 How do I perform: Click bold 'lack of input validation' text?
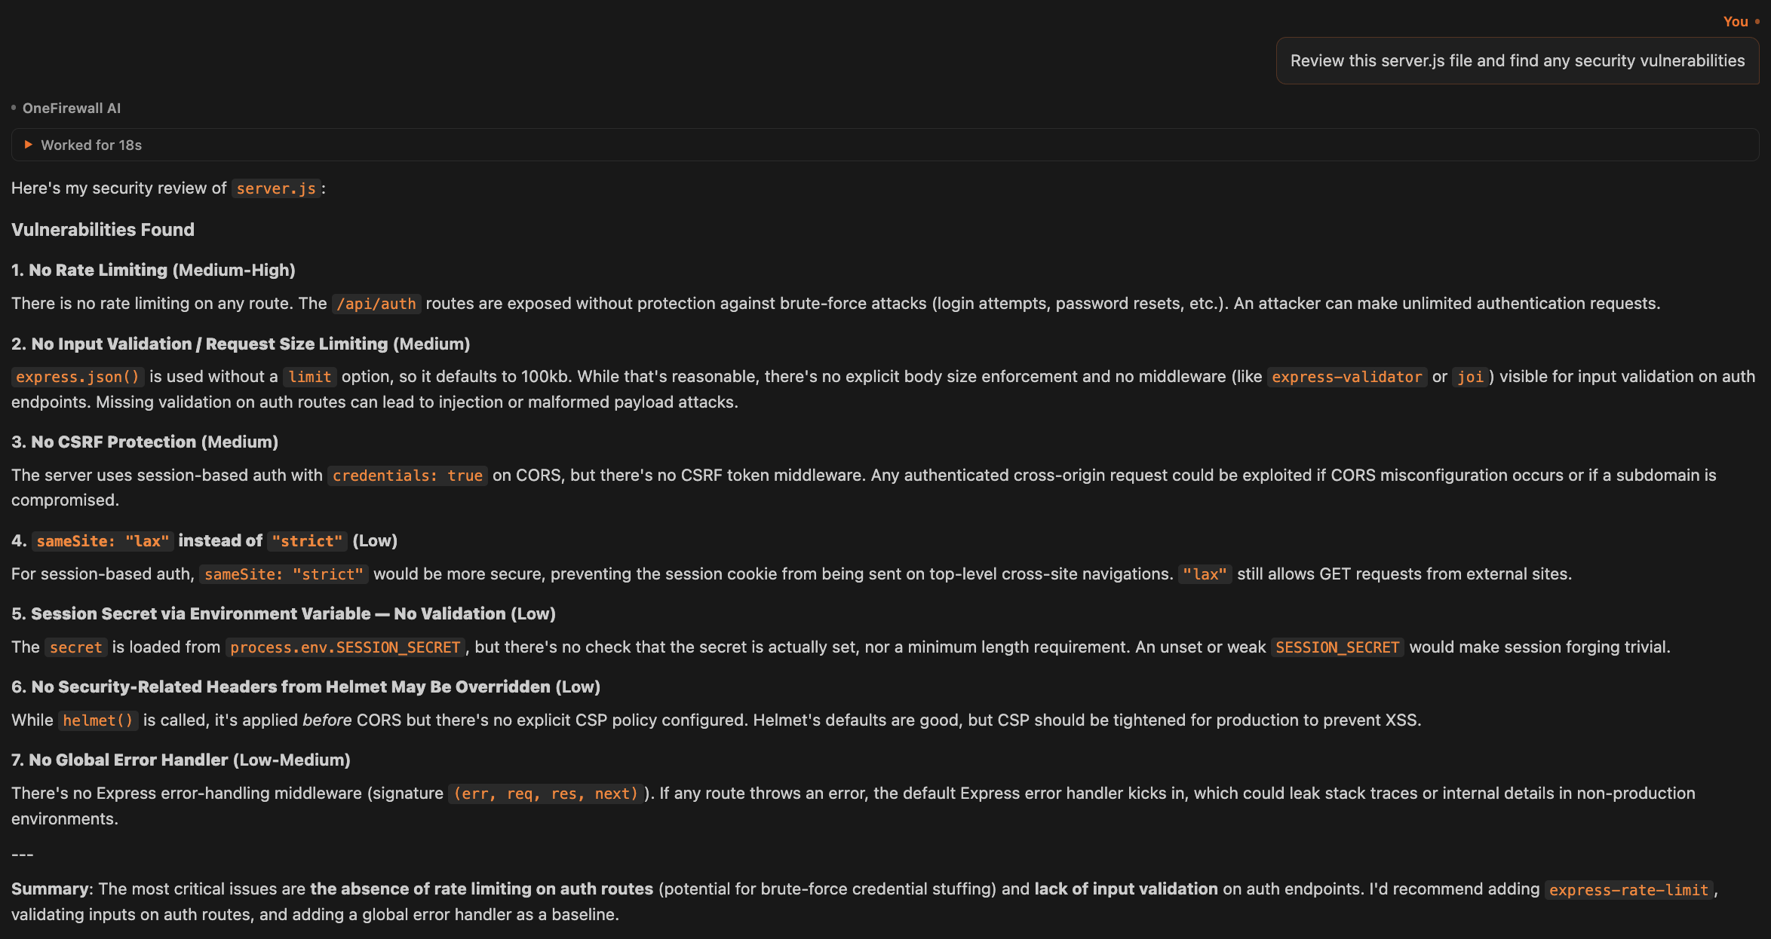tap(1126, 889)
